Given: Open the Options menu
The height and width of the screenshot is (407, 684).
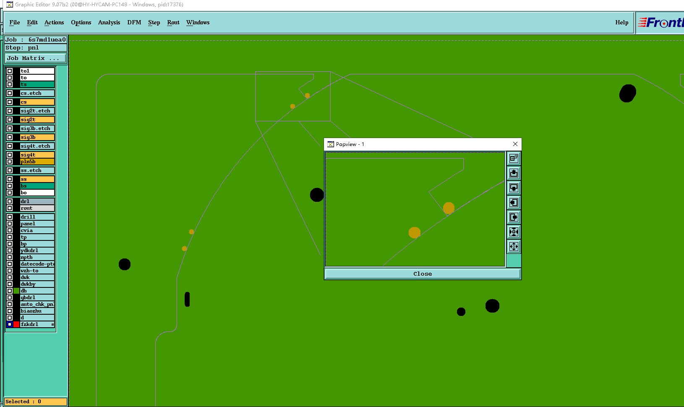Looking at the screenshot, I should [x=81, y=23].
